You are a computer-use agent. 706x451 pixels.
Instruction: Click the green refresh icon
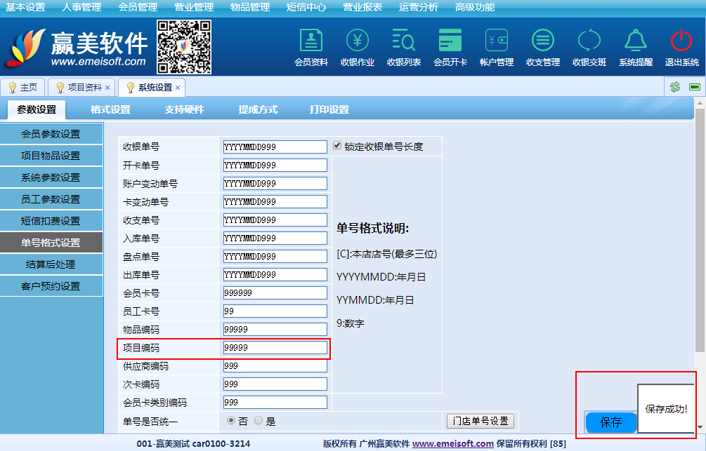point(675,87)
